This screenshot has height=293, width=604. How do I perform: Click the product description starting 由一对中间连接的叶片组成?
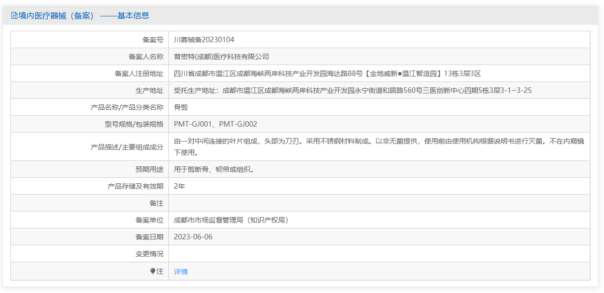[379, 146]
